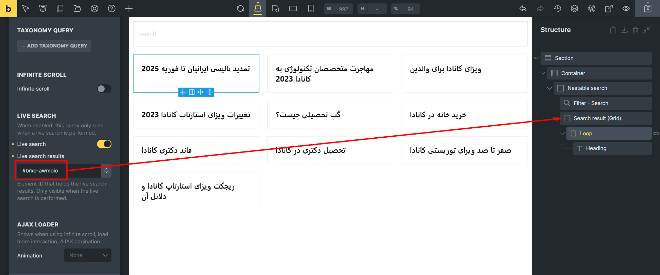Disable the Live search toggle

[x=104, y=144]
